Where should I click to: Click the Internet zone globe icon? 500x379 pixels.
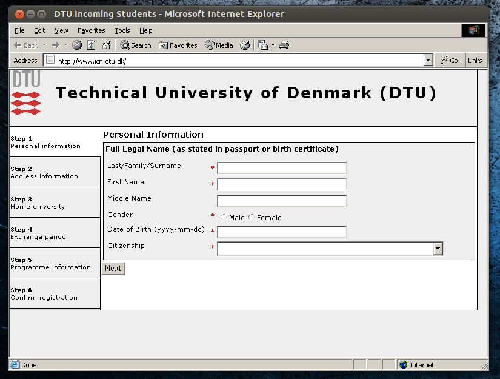click(x=404, y=364)
